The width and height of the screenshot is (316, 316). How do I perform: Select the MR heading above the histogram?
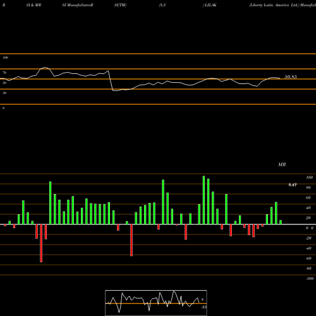coord(282,164)
